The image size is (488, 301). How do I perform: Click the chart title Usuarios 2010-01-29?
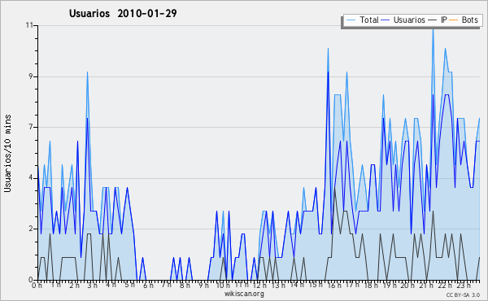[x=123, y=13]
